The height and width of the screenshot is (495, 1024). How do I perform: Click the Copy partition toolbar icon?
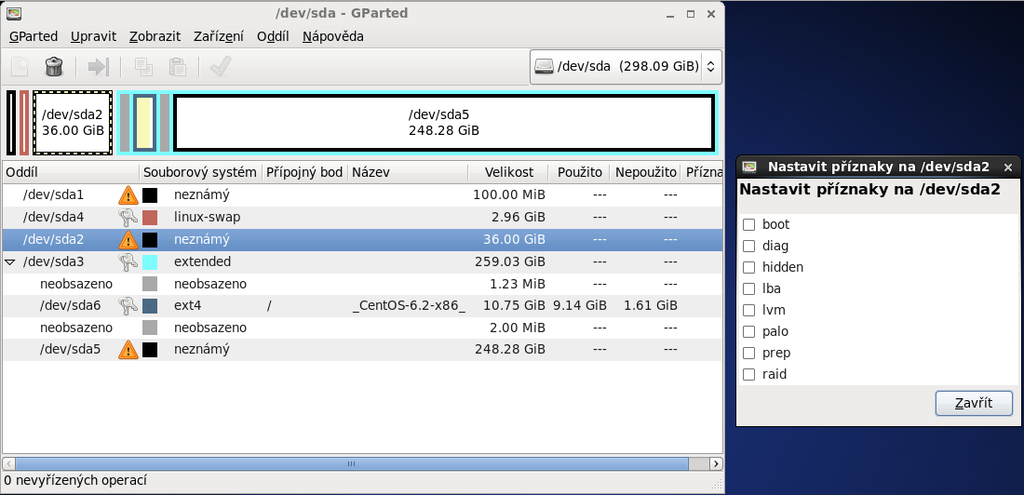tap(143, 67)
